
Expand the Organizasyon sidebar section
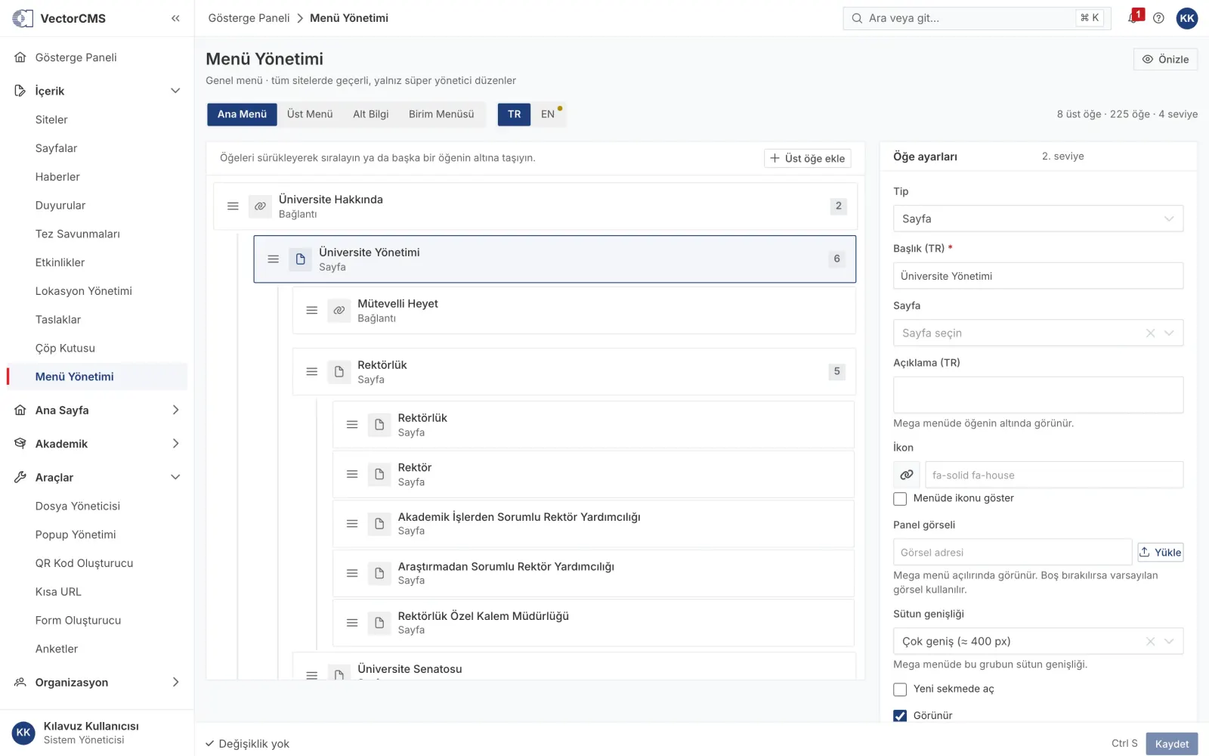coord(175,683)
